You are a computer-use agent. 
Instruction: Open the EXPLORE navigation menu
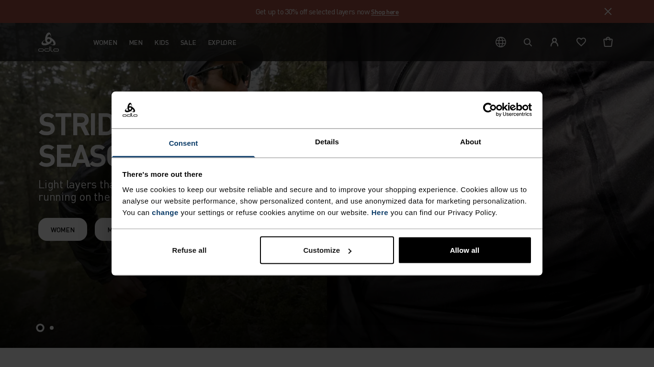(x=222, y=43)
